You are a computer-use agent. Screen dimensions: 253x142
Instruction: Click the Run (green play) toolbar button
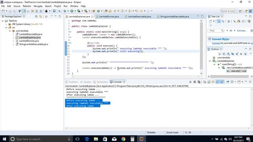pos(72,11)
